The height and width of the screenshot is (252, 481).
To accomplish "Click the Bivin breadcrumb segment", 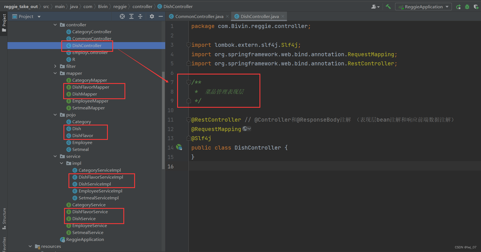I will point(103,6).
